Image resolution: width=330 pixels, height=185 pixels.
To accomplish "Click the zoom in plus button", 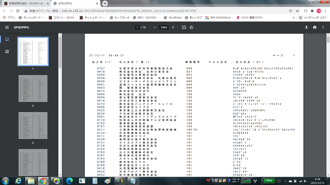I will 173,27.
